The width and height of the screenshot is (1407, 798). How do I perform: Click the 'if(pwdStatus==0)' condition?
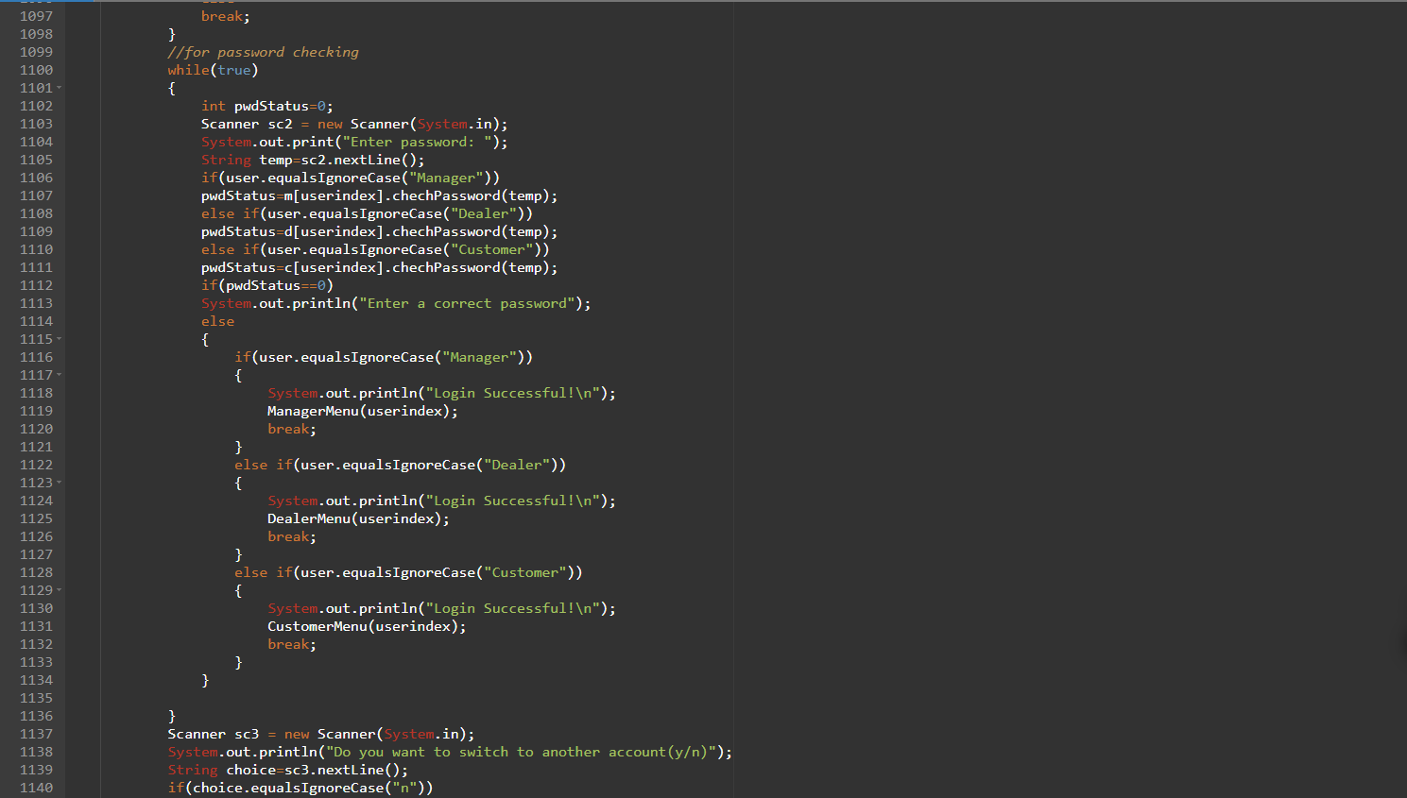(x=267, y=285)
